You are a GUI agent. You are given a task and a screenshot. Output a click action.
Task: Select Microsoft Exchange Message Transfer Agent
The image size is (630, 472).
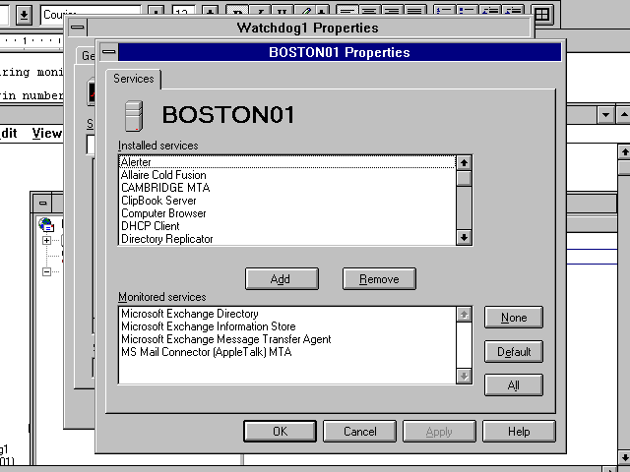[x=287, y=339]
